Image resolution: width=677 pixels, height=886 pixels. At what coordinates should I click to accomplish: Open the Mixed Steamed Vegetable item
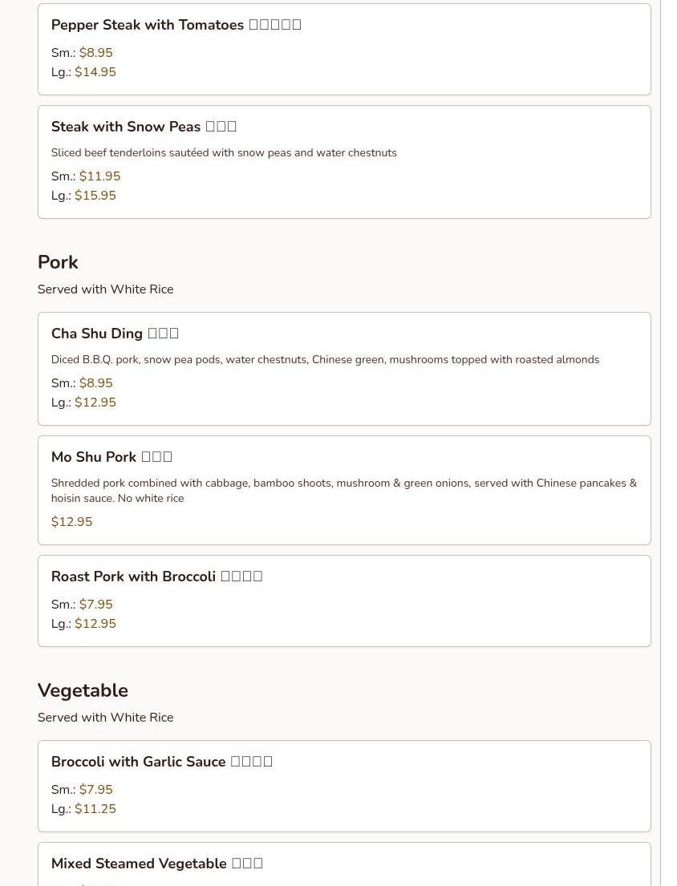(x=156, y=864)
